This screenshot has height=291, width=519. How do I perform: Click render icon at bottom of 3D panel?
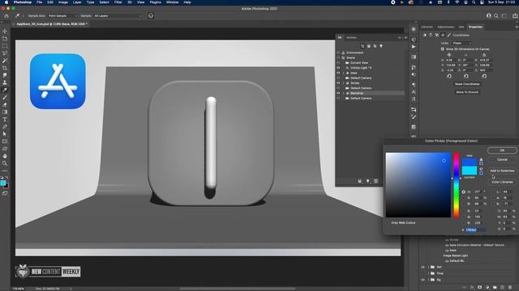click(376, 181)
